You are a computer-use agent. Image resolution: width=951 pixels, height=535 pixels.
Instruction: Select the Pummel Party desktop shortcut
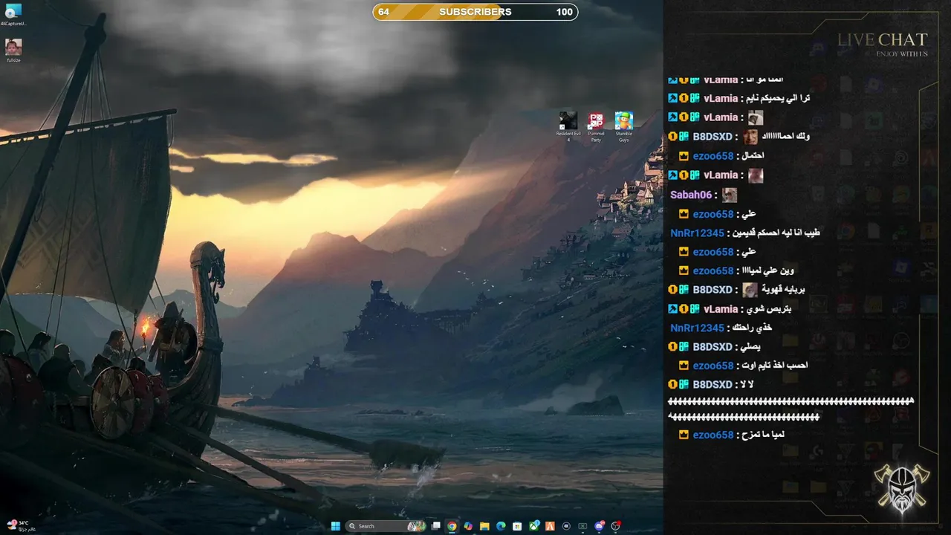point(596,126)
